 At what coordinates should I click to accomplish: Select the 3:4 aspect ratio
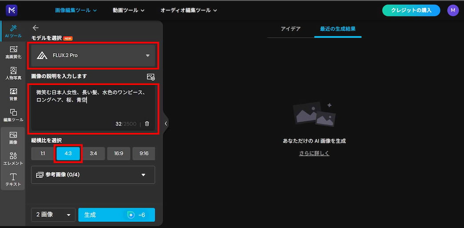[93, 153]
